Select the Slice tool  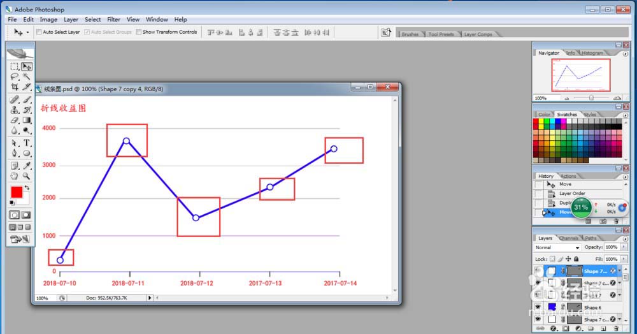tap(27, 87)
